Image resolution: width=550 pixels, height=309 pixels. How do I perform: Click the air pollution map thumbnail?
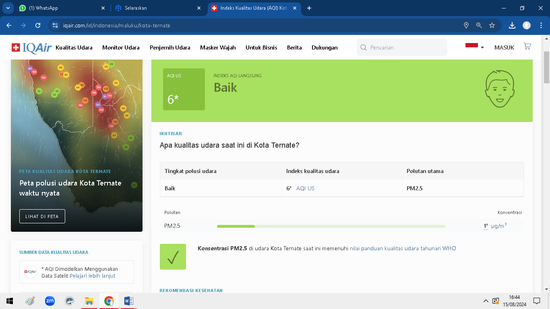tap(77, 146)
